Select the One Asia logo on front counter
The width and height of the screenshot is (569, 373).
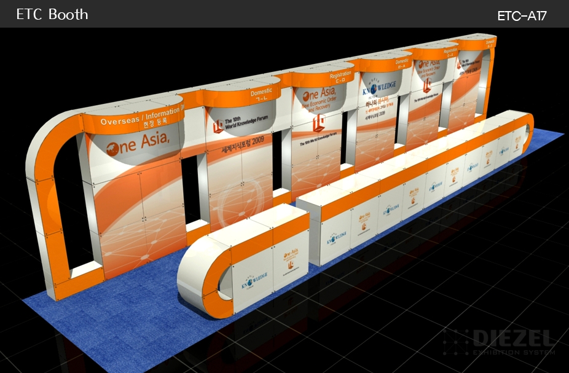[291, 260]
